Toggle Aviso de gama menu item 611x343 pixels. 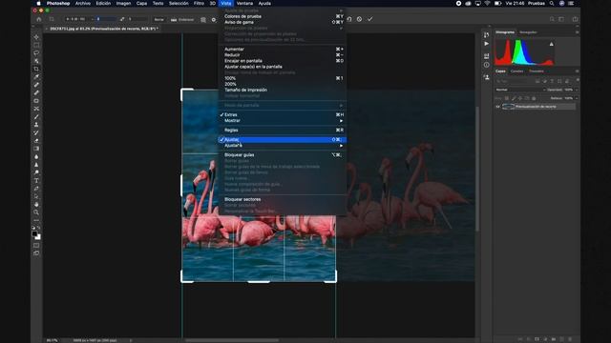pos(283,22)
